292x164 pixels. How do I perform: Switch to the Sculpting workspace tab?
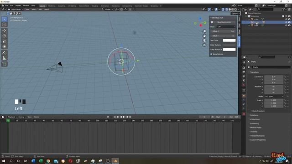click(62, 6)
